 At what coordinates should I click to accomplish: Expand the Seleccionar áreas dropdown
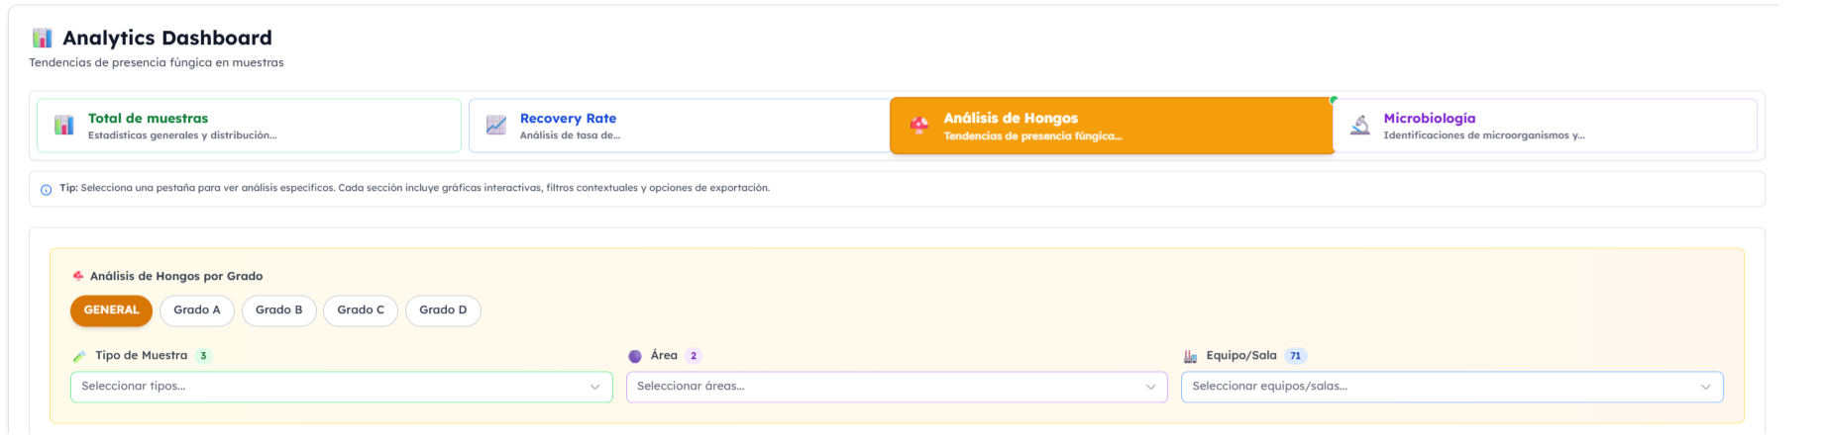(896, 387)
